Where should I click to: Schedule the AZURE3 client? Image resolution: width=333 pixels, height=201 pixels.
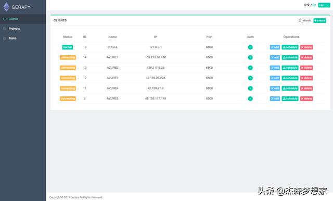(x=290, y=78)
